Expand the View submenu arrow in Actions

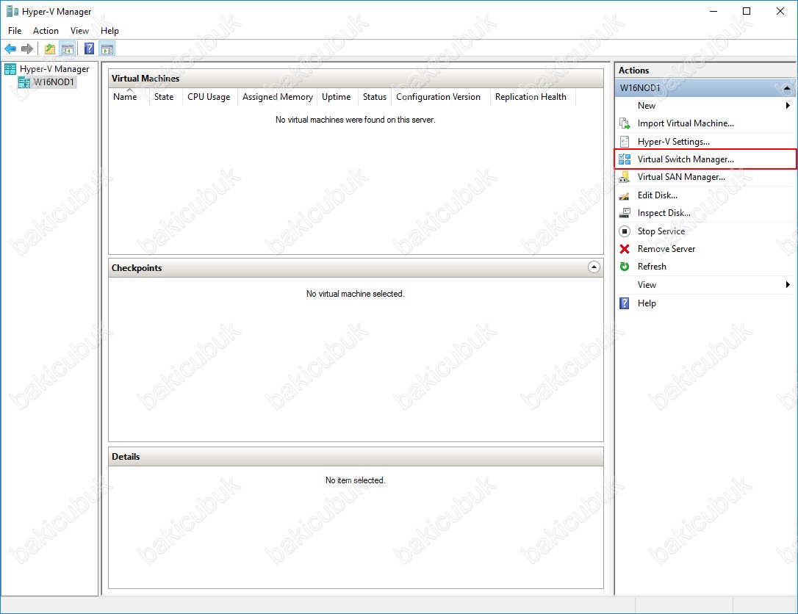pyautogui.click(x=787, y=285)
